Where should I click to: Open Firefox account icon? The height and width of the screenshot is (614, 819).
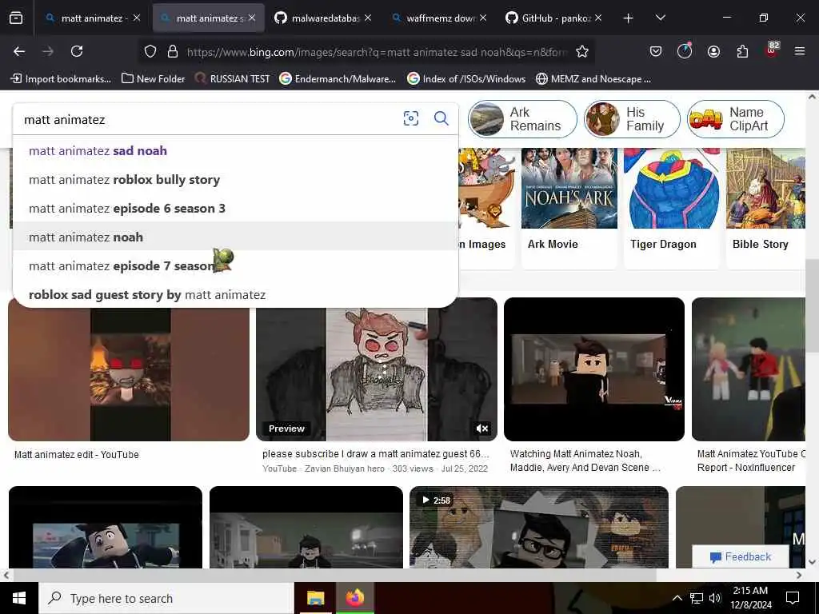(x=713, y=51)
